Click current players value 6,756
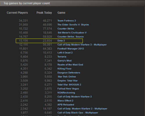 [24, 53]
